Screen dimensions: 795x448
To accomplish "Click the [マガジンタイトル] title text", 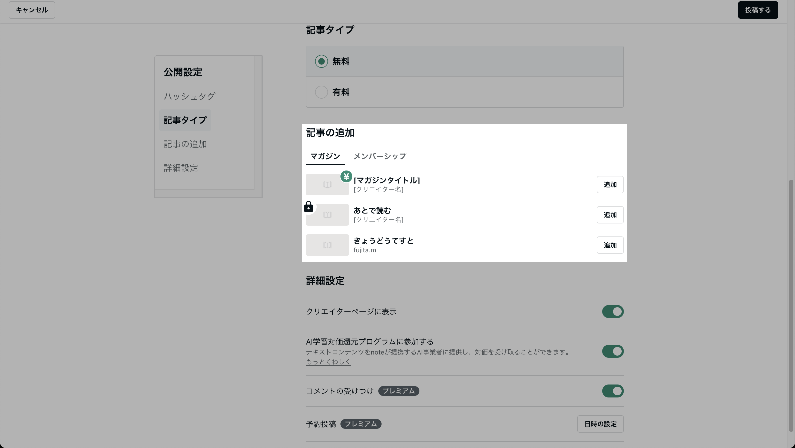I will point(387,180).
